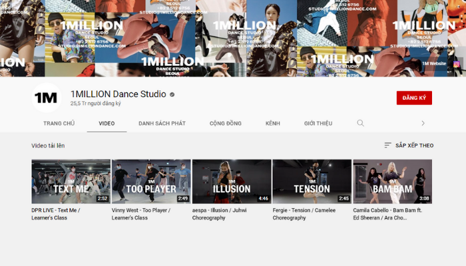
Task: Click the red ĐĂNG KÝ subscribe button
Action: (414, 98)
